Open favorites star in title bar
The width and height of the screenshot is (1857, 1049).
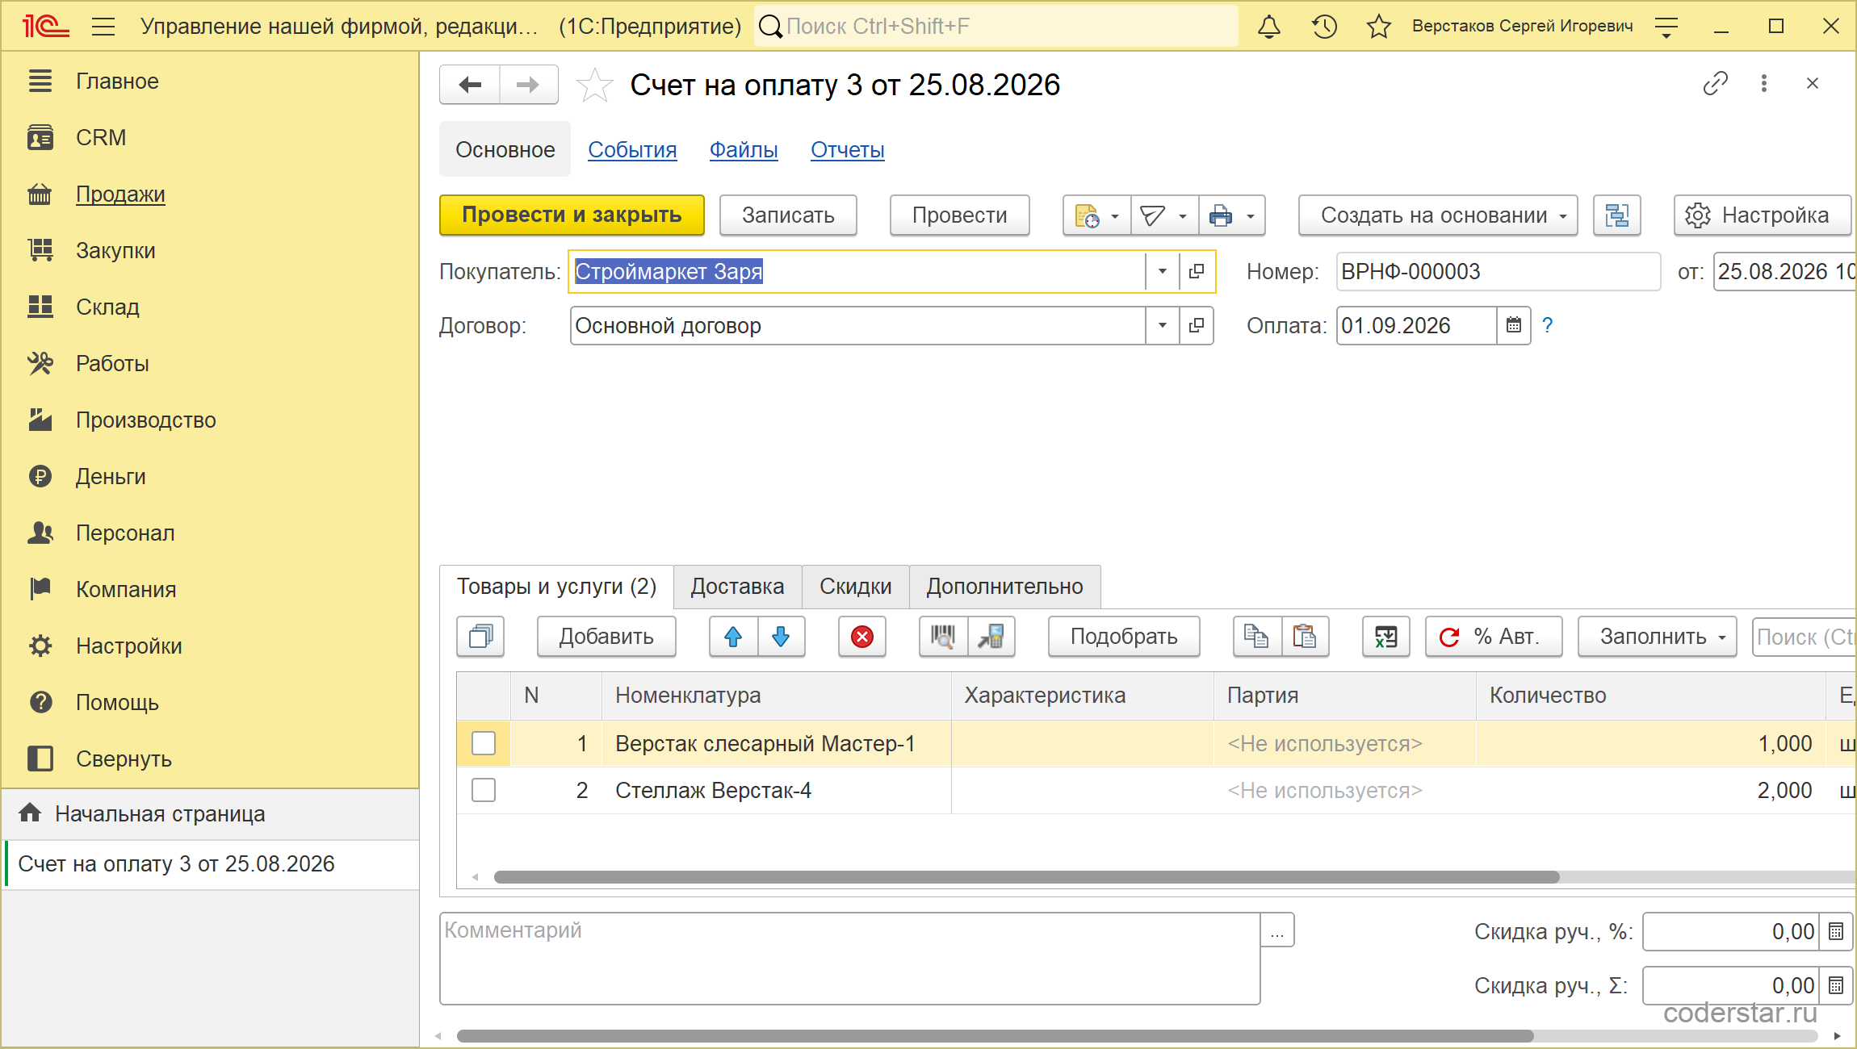click(1379, 27)
